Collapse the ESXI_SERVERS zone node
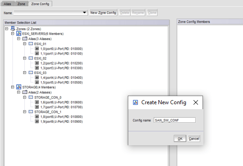This screenshot has height=166, width=243. click(13, 33)
